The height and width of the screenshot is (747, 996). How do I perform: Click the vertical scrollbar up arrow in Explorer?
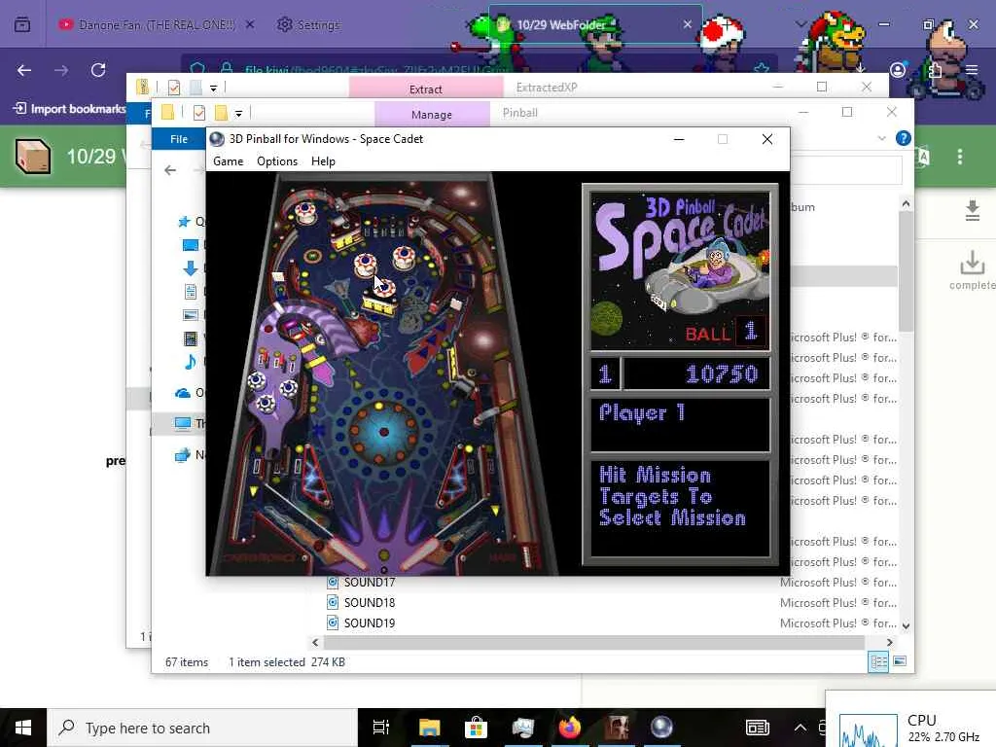906,204
